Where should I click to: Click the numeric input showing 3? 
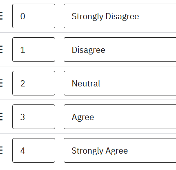tap(33, 117)
